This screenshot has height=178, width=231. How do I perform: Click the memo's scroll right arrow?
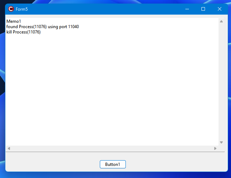[215, 148]
